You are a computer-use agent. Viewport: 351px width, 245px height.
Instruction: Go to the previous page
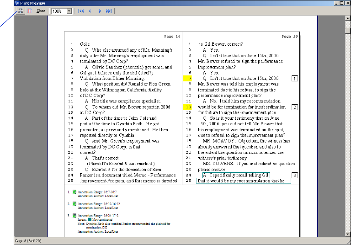[x=90, y=11]
